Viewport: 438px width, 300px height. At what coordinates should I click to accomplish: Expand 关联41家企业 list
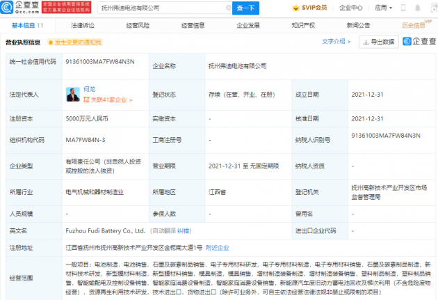[x=111, y=100]
